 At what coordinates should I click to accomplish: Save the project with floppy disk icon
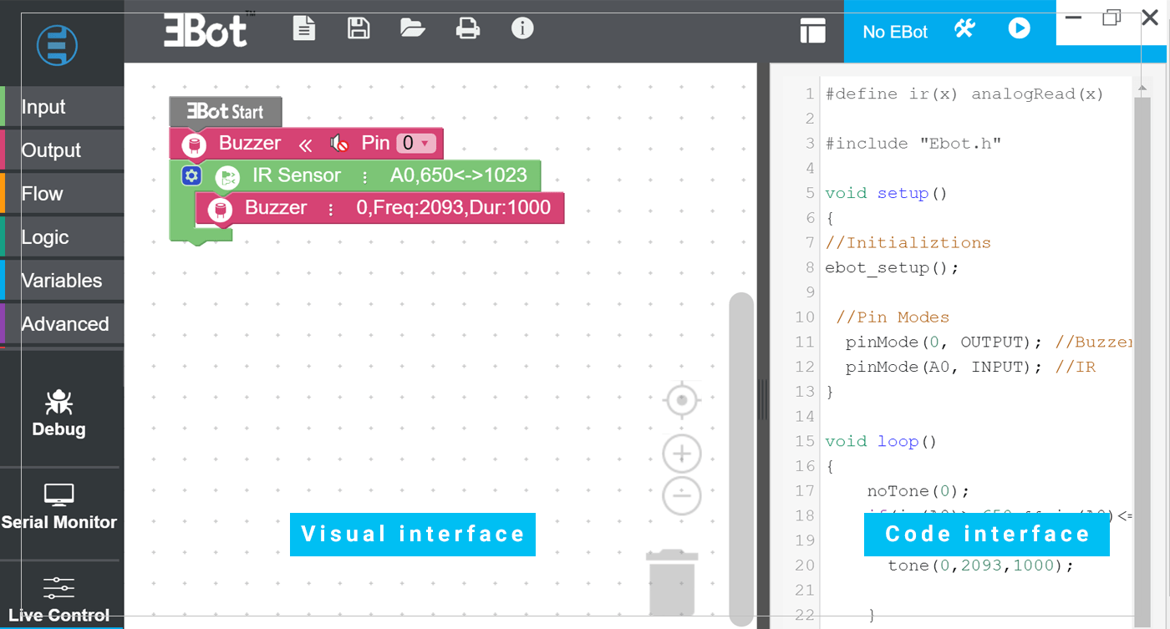tap(359, 28)
